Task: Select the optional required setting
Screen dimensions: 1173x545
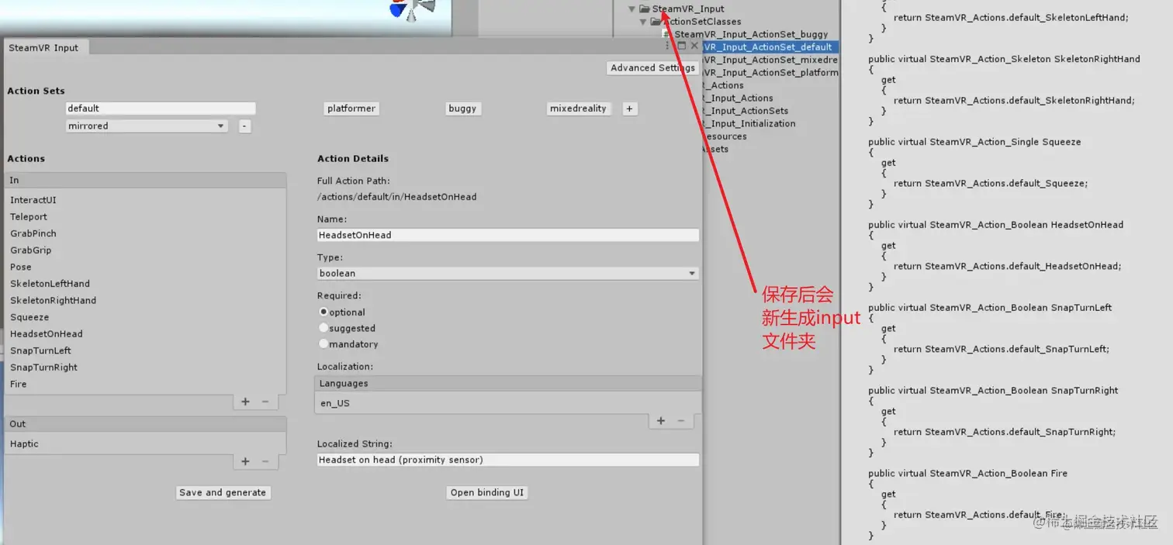Action: 324,312
